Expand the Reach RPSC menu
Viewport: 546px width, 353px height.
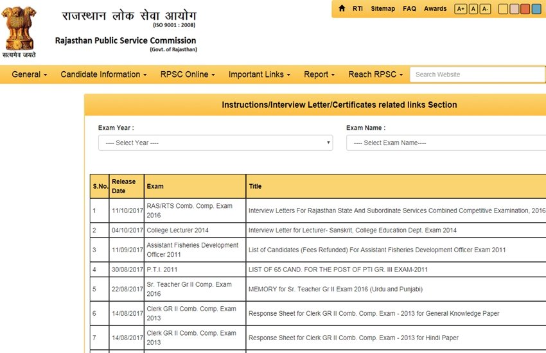click(x=376, y=74)
